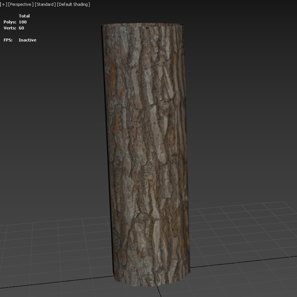The image size is (297, 297).
Task: Click the Total statistics heading
Action: (24, 16)
